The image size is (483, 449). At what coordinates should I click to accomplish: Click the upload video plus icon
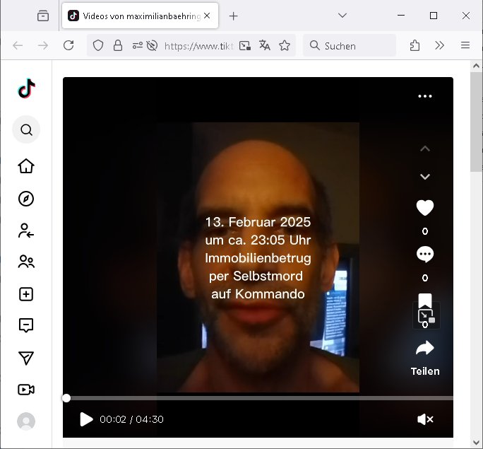[x=26, y=295]
